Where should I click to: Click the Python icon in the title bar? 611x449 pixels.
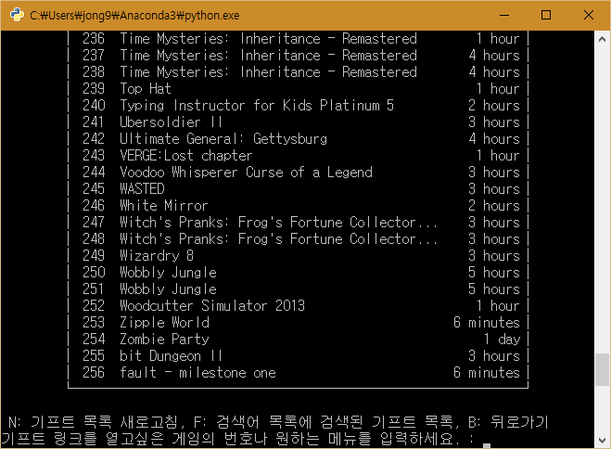click(17, 15)
